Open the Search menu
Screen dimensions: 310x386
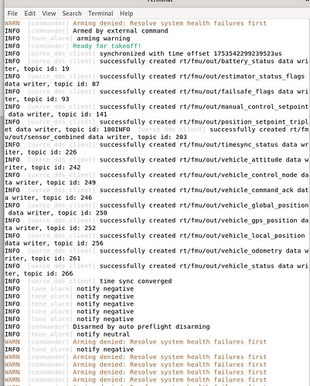[x=72, y=13]
